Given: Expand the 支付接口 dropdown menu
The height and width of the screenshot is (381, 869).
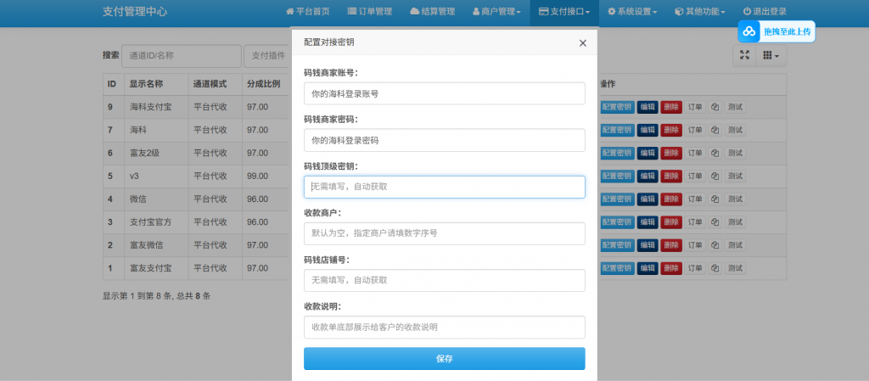Looking at the screenshot, I should click(564, 12).
